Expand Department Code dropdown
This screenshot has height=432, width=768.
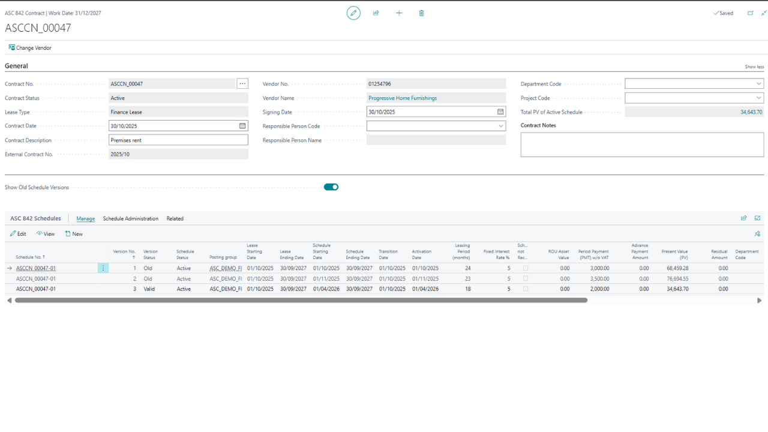[758, 84]
